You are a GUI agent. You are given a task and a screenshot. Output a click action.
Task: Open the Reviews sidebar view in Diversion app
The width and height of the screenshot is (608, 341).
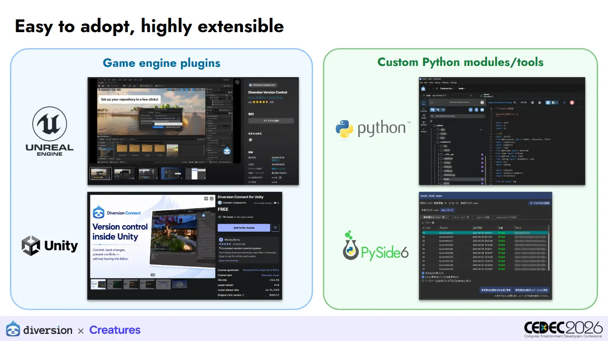click(424, 123)
